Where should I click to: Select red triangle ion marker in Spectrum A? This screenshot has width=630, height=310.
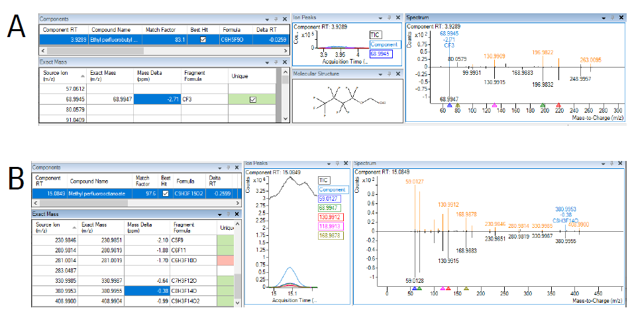click(x=558, y=105)
